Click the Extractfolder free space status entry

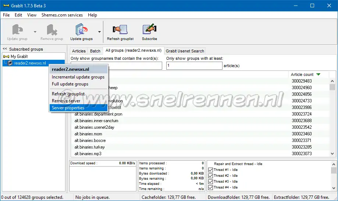pos(301,197)
